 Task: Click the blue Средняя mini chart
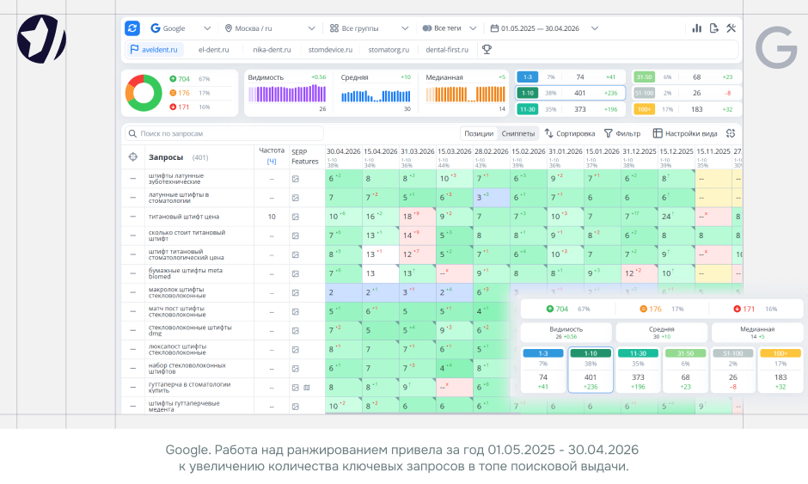pos(376,95)
